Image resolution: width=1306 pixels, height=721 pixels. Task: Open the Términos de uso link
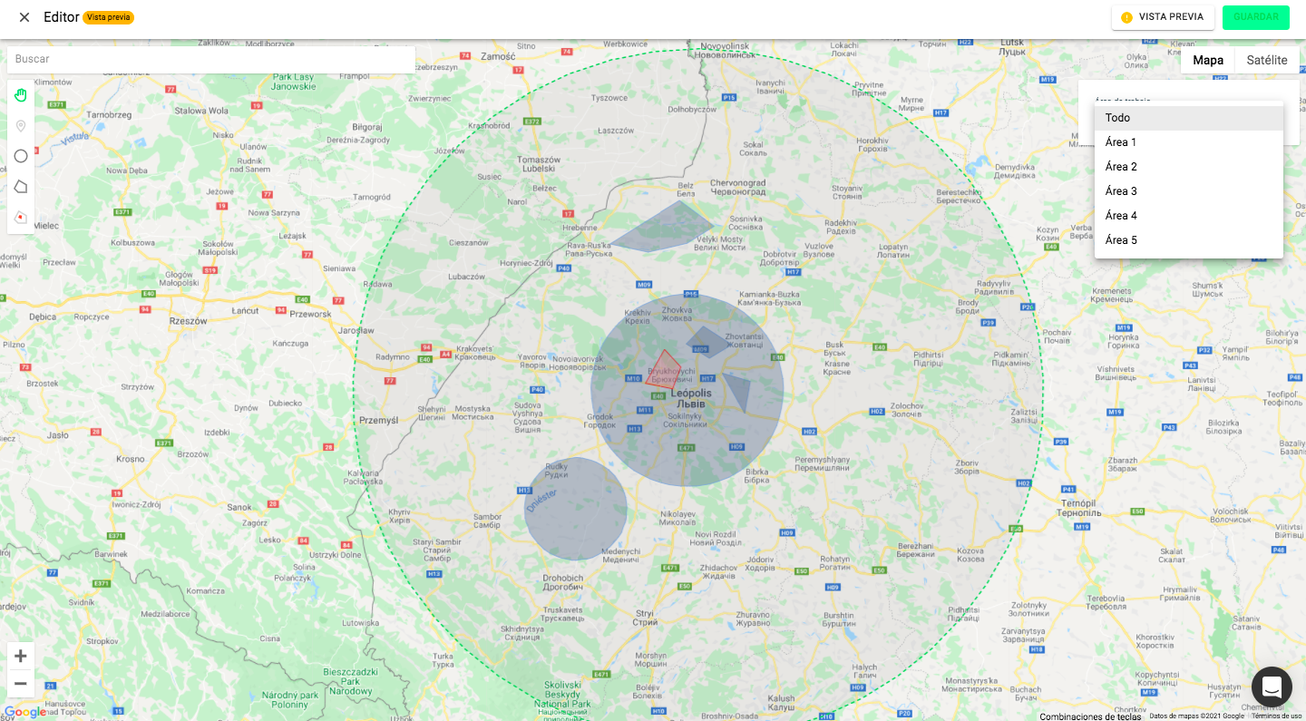pos(1277,716)
